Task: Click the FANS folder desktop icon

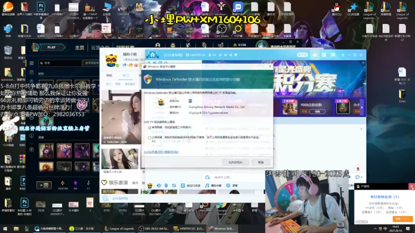Action: pyautogui.click(x=402, y=96)
